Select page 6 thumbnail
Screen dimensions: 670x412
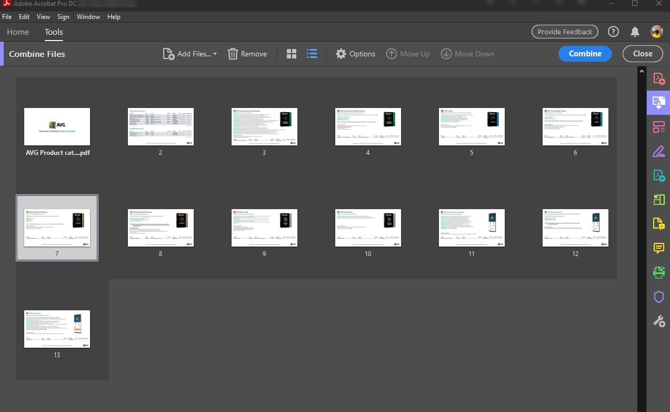coord(575,126)
